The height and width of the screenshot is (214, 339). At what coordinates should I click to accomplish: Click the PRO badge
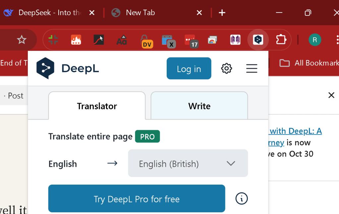(147, 136)
